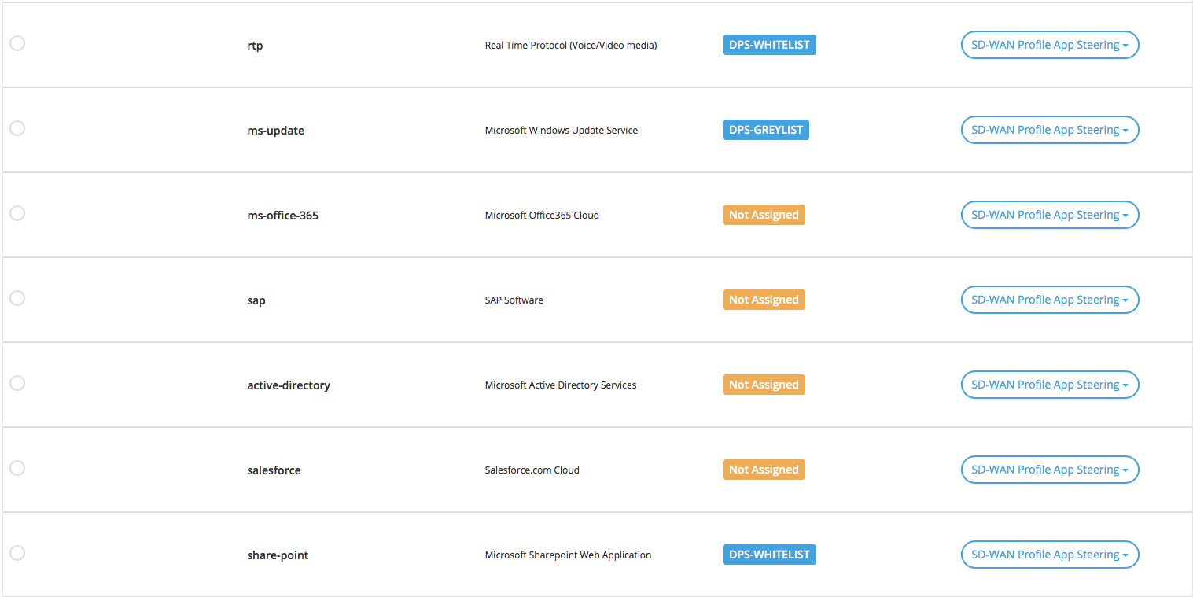The width and height of the screenshot is (1193, 597).
Task: Open the App Steering dropdown for ms-office-365
Action: pos(1049,215)
